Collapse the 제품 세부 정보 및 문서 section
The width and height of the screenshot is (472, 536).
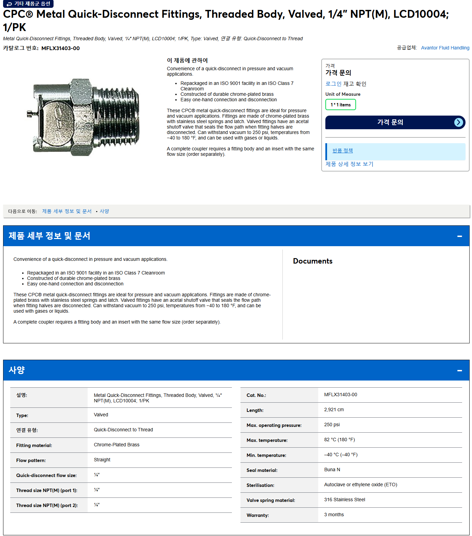coord(459,236)
